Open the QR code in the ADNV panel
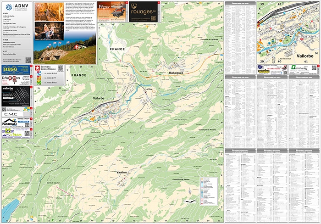This screenshot has height=224, width=321. tap(28, 60)
